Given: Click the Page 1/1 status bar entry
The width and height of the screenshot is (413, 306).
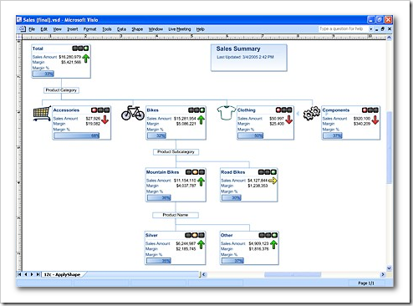Looking at the screenshot, I should click(366, 283).
